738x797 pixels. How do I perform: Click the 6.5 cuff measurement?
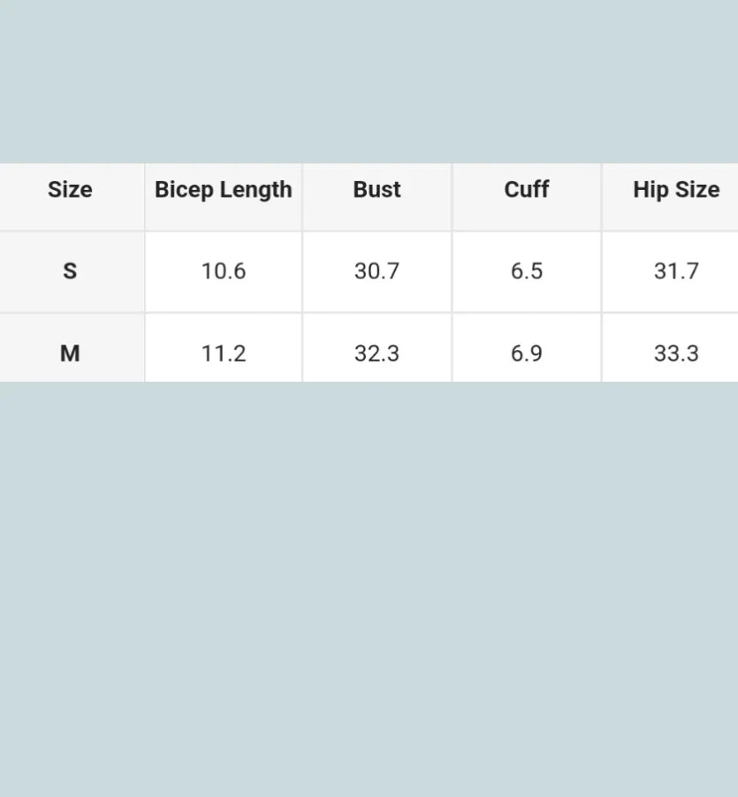[x=526, y=271]
